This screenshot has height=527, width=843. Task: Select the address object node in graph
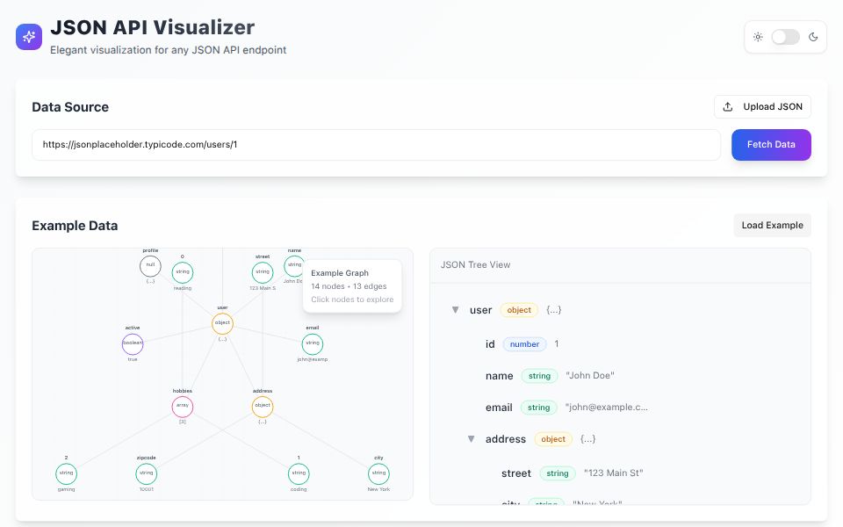click(x=263, y=406)
